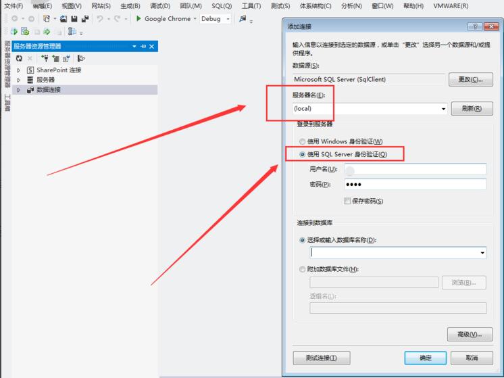Viewport: 504px width, 378px height.
Task: Select the 数据连接 tree row
Action: tap(85, 90)
